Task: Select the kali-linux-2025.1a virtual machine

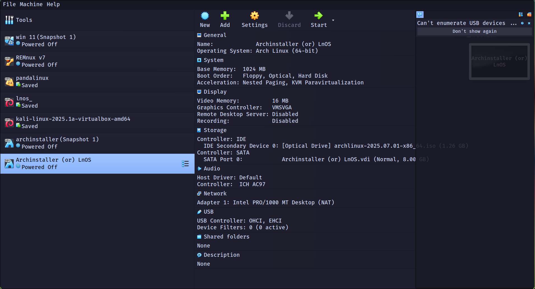Action: (97, 123)
